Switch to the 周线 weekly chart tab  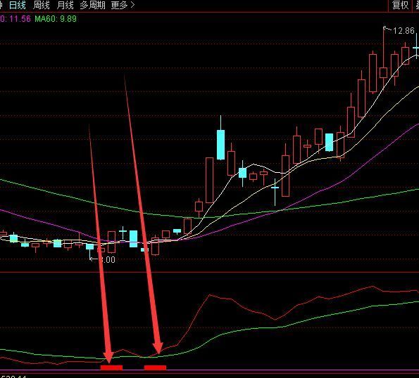click(x=41, y=5)
